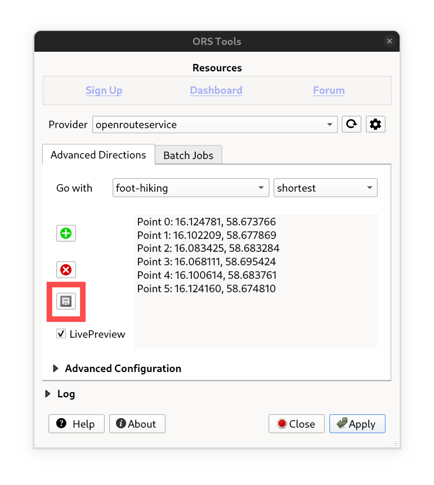Toggle the LivePreview checkbox
This screenshot has width=434, height=485.
(61, 334)
